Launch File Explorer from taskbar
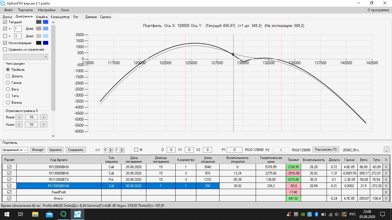 [x=35, y=214]
